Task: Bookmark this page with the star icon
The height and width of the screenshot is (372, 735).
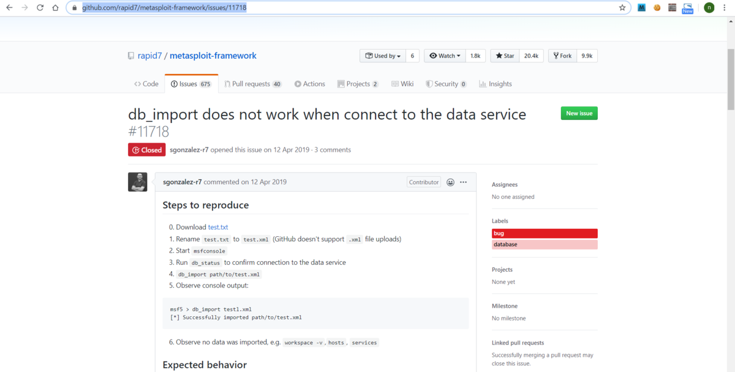Action: pos(622,8)
